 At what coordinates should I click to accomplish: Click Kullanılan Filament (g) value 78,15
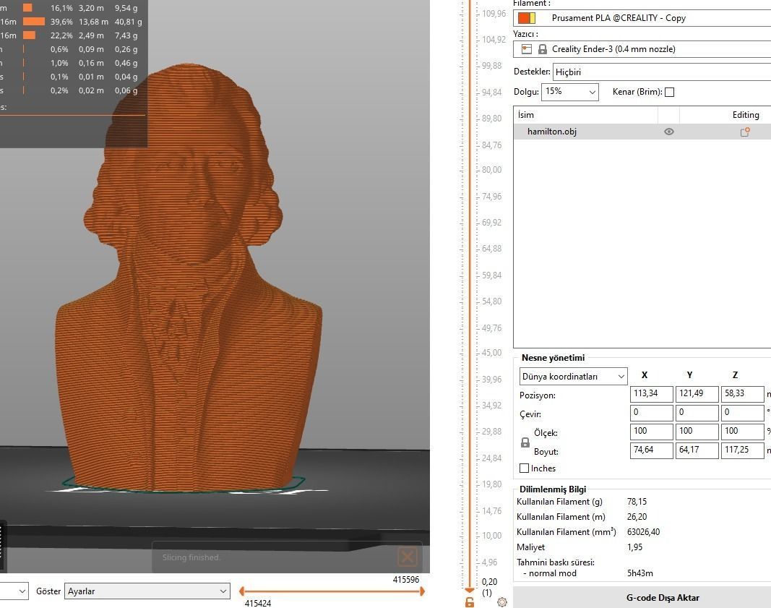(x=637, y=502)
